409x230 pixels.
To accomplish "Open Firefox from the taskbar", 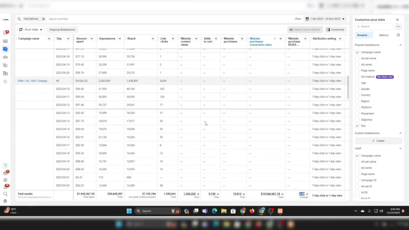I will (252, 211).
